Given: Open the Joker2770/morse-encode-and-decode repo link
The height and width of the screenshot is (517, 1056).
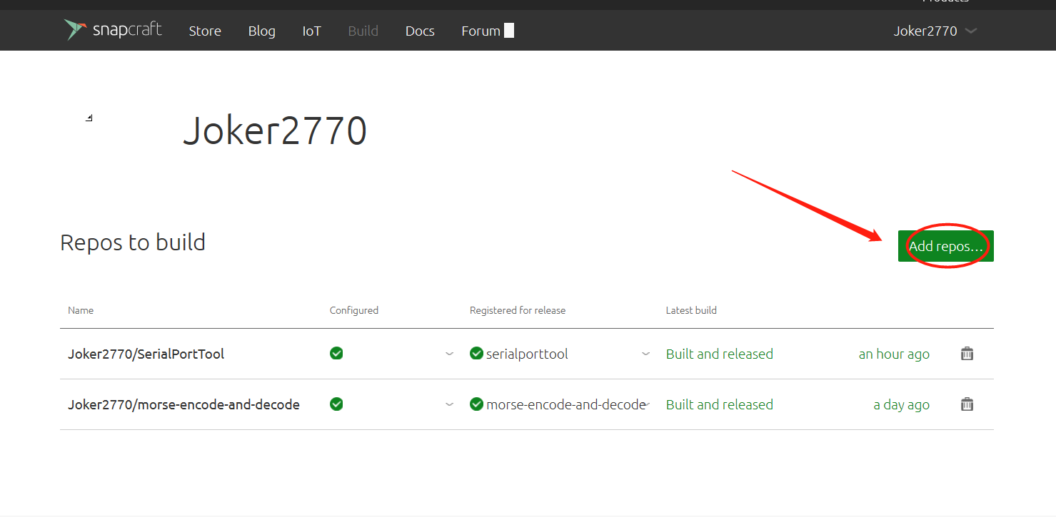Looking at the screenshot, I should [183, 404].
